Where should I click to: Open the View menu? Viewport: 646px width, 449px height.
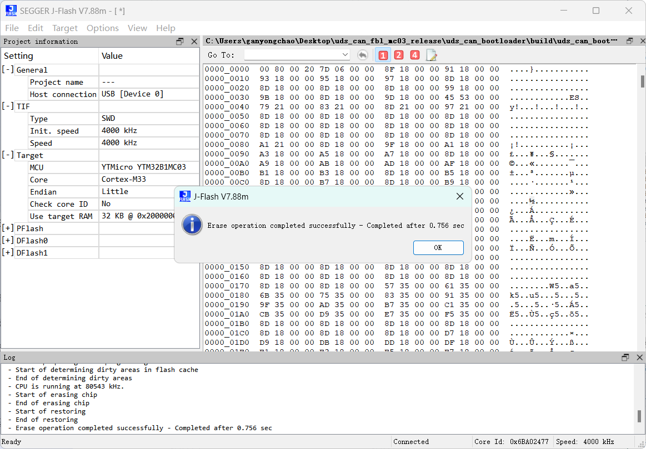(137, 28)
